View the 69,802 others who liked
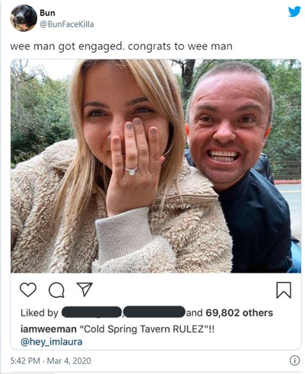This screenshot has height=374, width=305. tap(239, 313)
